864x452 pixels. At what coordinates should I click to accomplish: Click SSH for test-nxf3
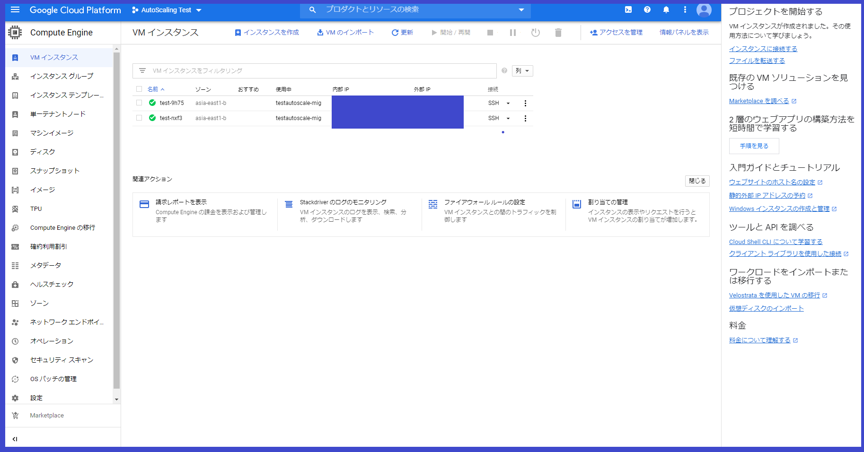coord(494,118)
